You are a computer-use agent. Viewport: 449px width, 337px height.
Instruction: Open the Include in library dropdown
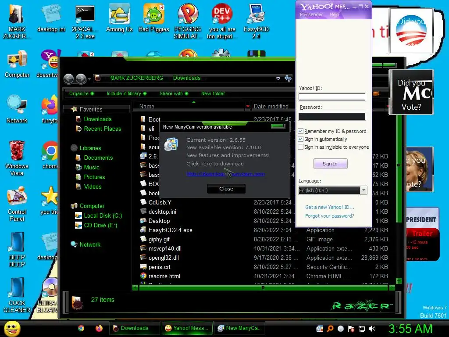pos(126,94)
